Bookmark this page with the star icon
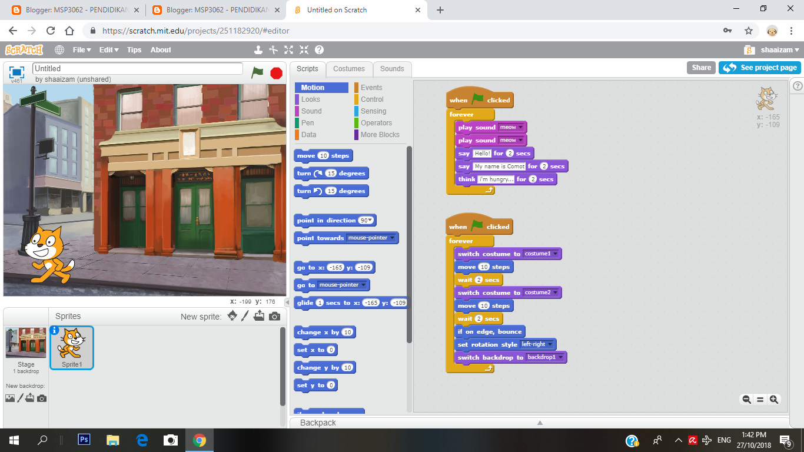Screen dimensions: 804x452 click(x=749, y=31)
